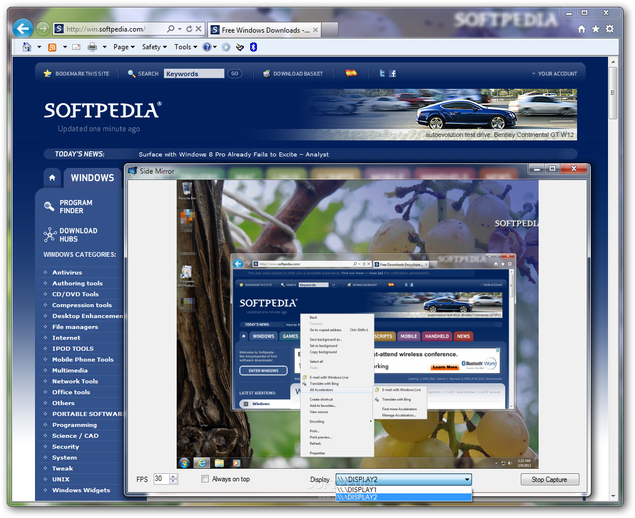Open the Safety menu dropdown

tap(154, 47)
